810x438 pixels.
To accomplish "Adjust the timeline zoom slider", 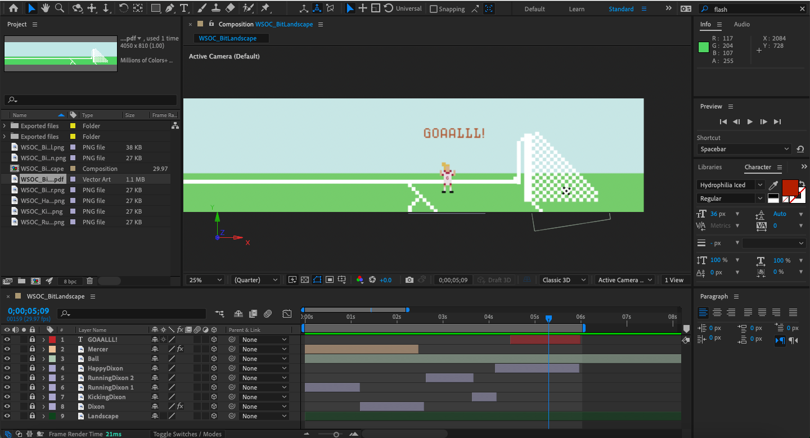I will (x=336, y=434).
